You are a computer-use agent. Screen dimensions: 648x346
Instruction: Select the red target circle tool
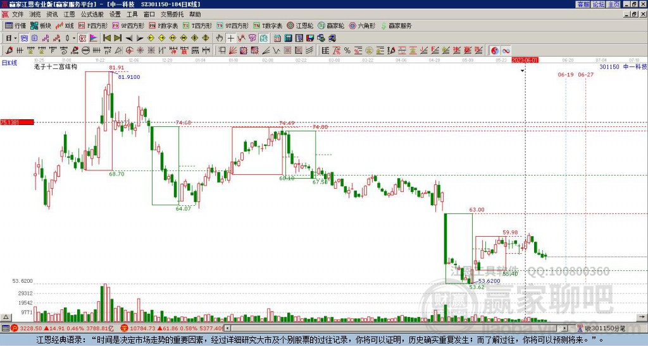(x=129, y=51)
